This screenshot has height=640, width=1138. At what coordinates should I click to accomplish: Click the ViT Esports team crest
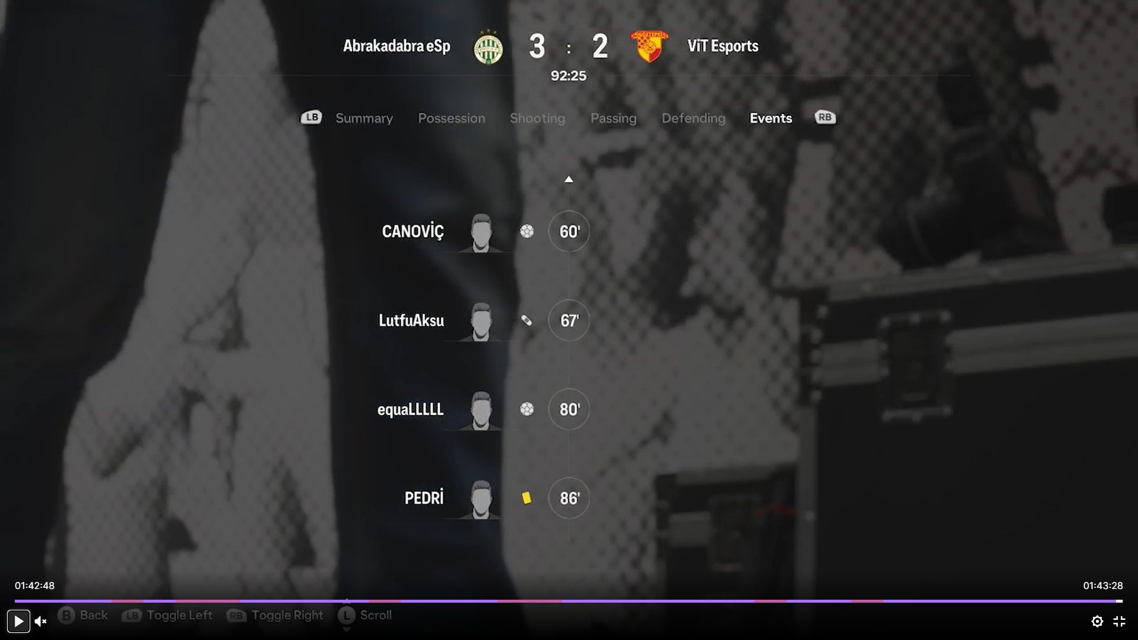650,46
